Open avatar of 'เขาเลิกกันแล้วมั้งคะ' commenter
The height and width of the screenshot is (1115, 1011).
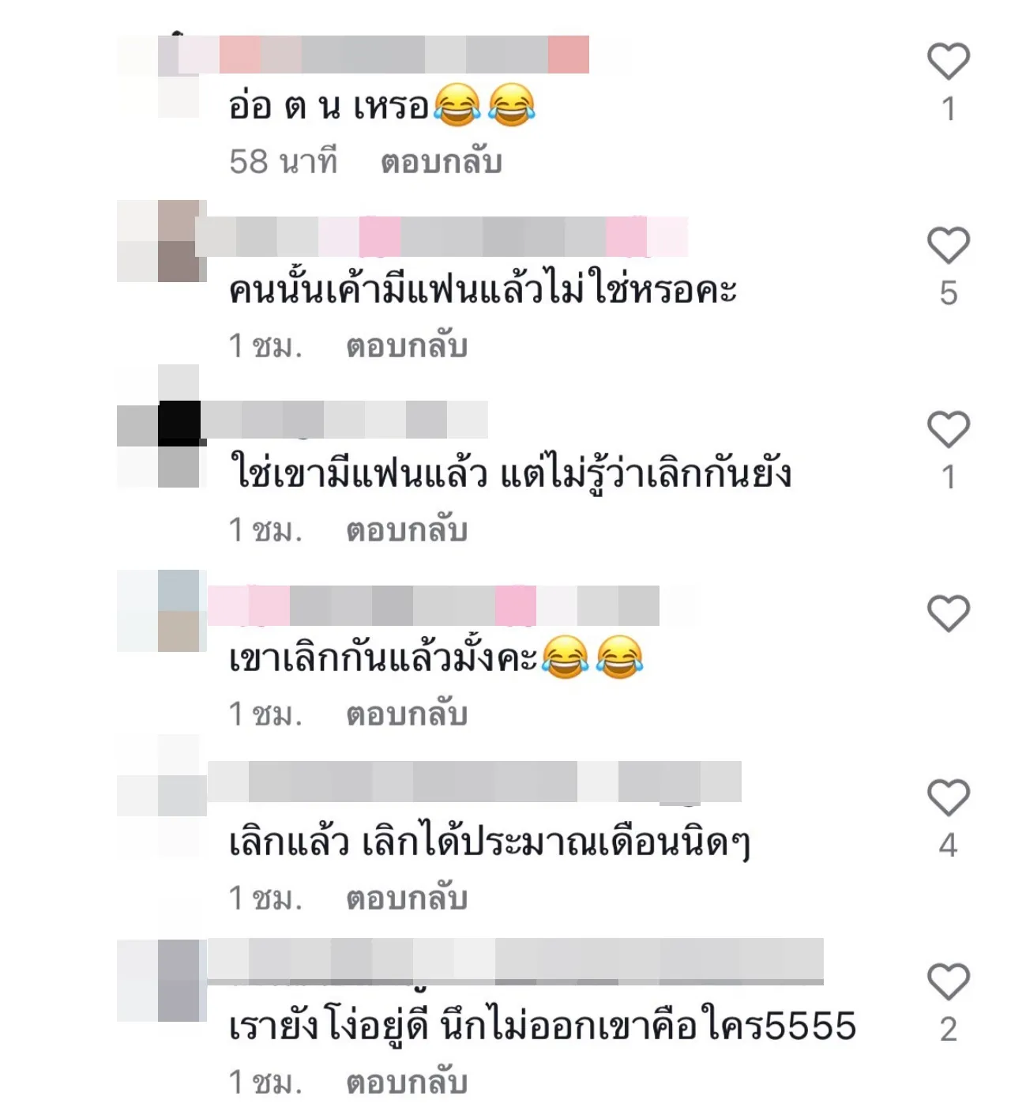point(161,610)
